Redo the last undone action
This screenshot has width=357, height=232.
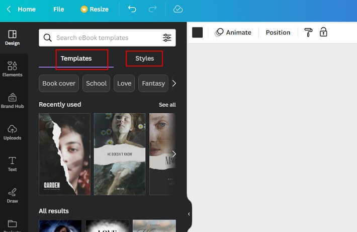coord(152,9)
